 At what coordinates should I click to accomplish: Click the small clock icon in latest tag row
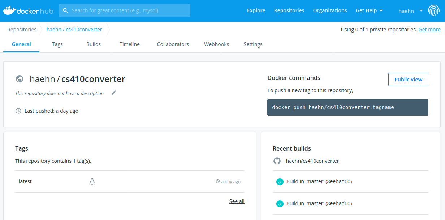point(218,181)
